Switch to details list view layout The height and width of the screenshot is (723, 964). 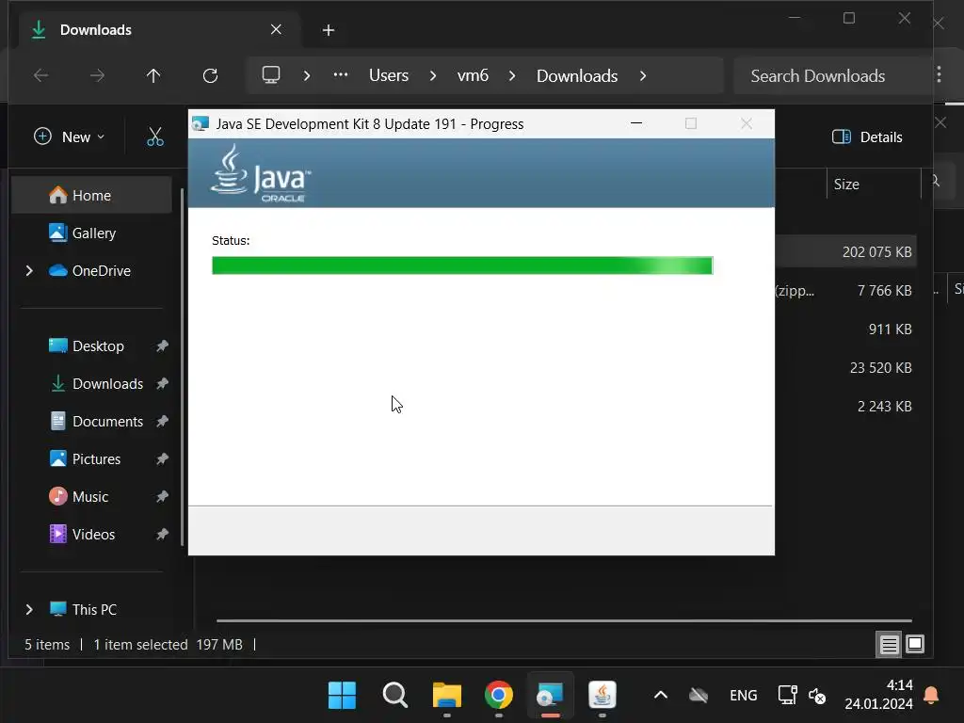pos(889,644)
